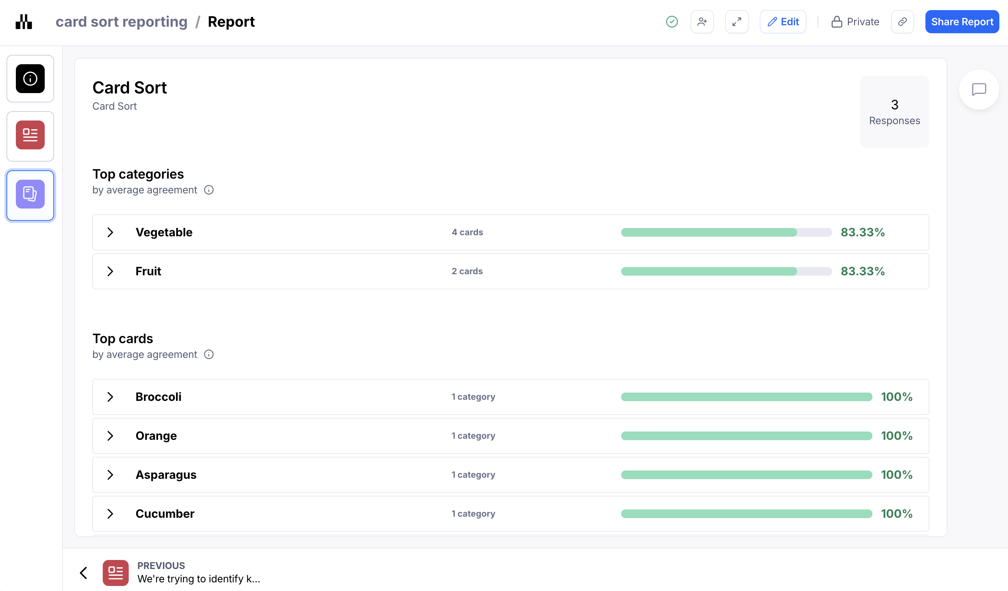Select the red text block sidebar icon
Screen dimensions: 1008x591
[x=30, y=135]
